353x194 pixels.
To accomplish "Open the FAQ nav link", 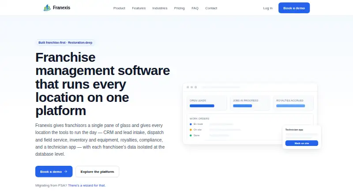I will pyautogui.click(x=195, y=8).
